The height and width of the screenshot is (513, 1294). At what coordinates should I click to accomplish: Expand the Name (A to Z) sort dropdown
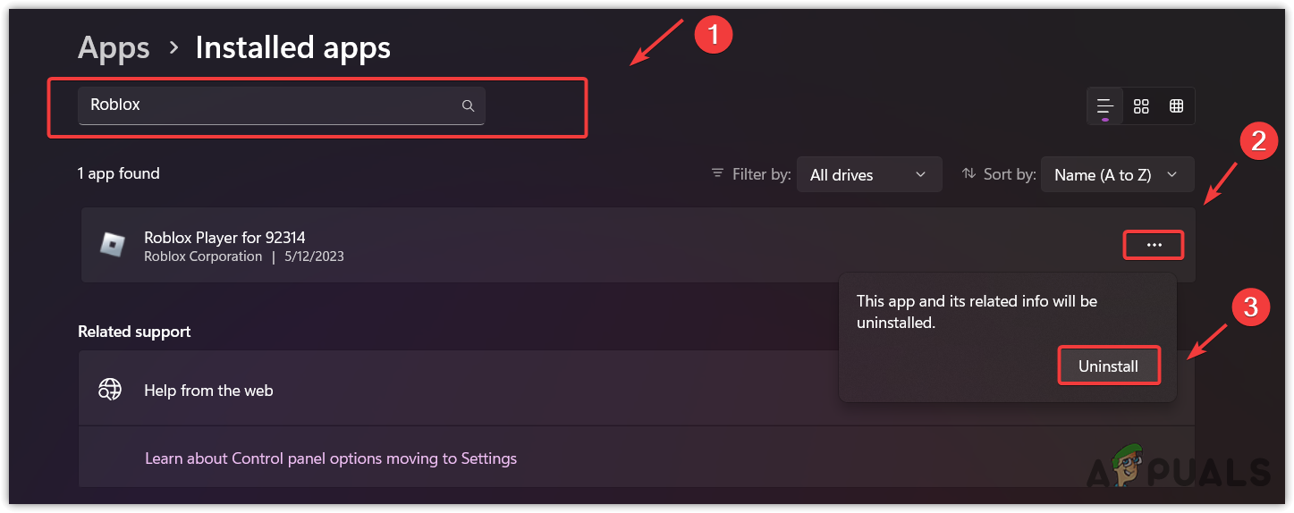(x=1117, y=175)
